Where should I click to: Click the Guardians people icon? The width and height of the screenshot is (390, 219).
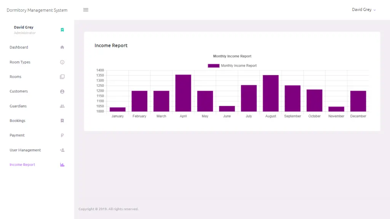(x=62, y=106)
